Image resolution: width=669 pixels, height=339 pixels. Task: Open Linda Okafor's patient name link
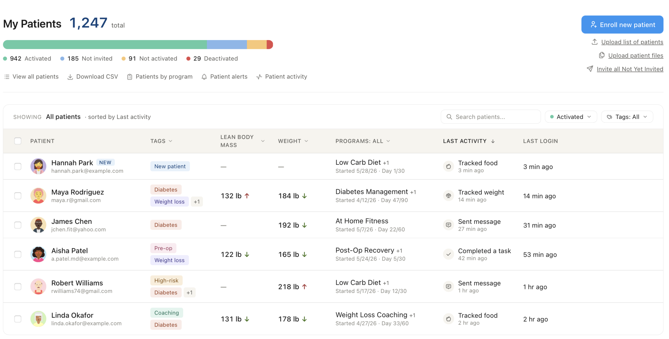point(72,315)
